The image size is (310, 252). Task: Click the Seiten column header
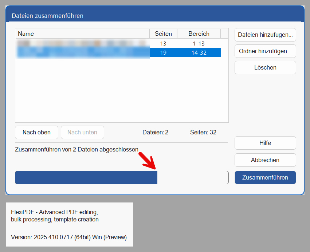coord(163,34)
